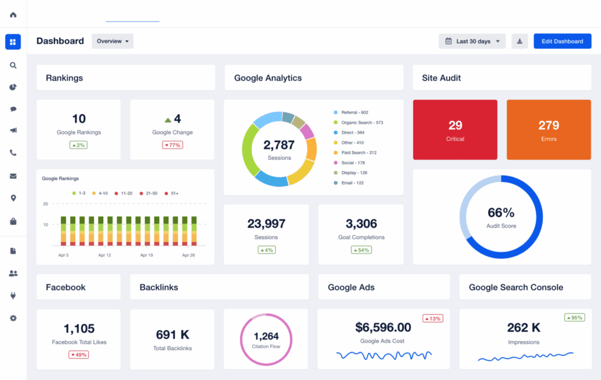Toggle the 1-3 series in Google Rankings legend
The height and width of the screenshot is (380, 601).
point(78,192)
